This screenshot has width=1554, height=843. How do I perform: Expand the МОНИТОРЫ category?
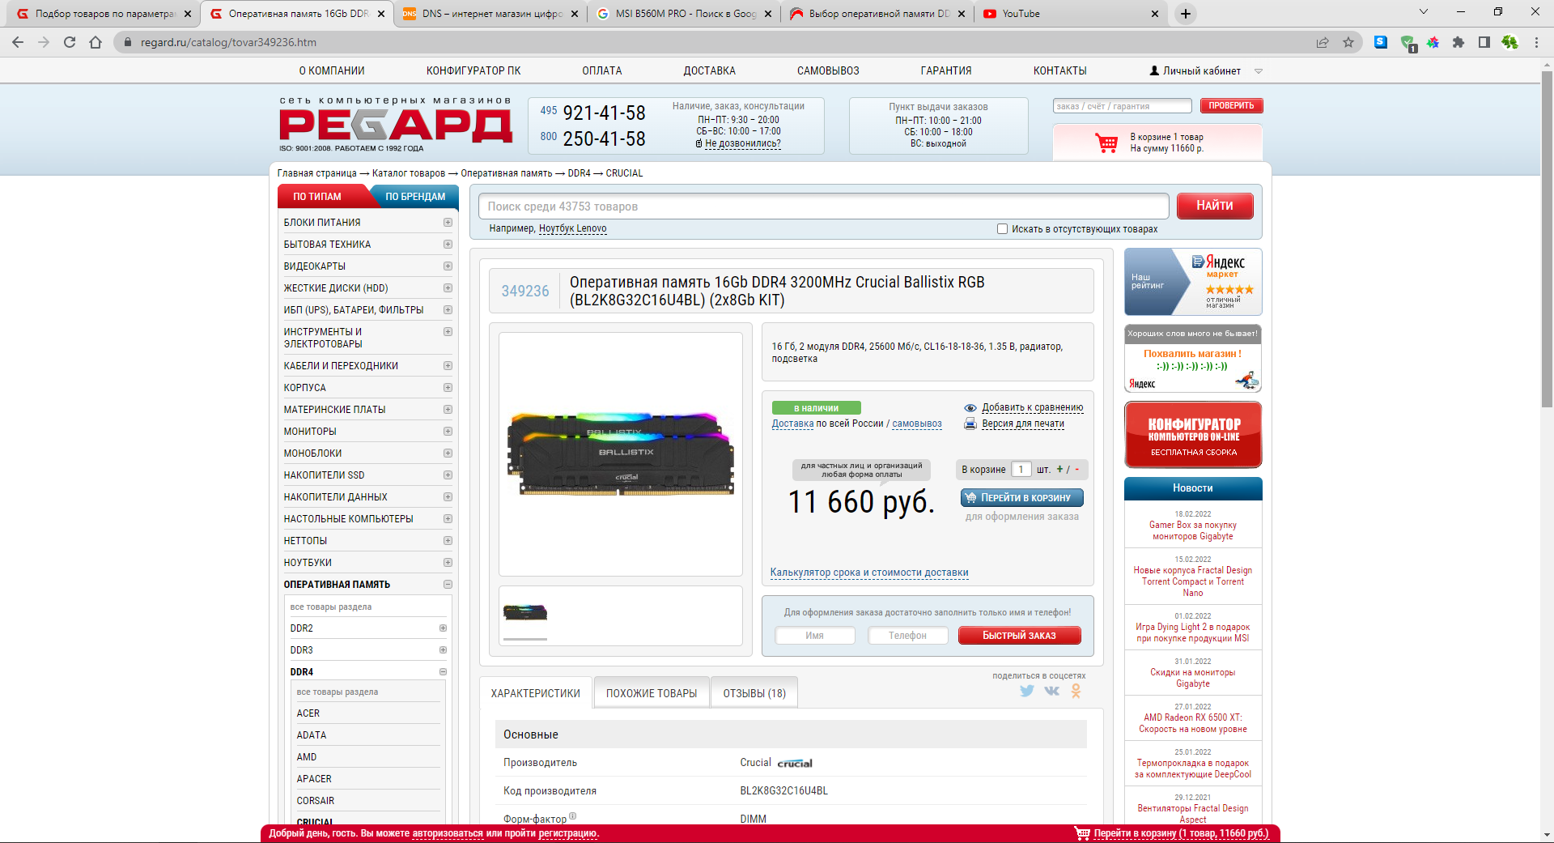(448, 432)
